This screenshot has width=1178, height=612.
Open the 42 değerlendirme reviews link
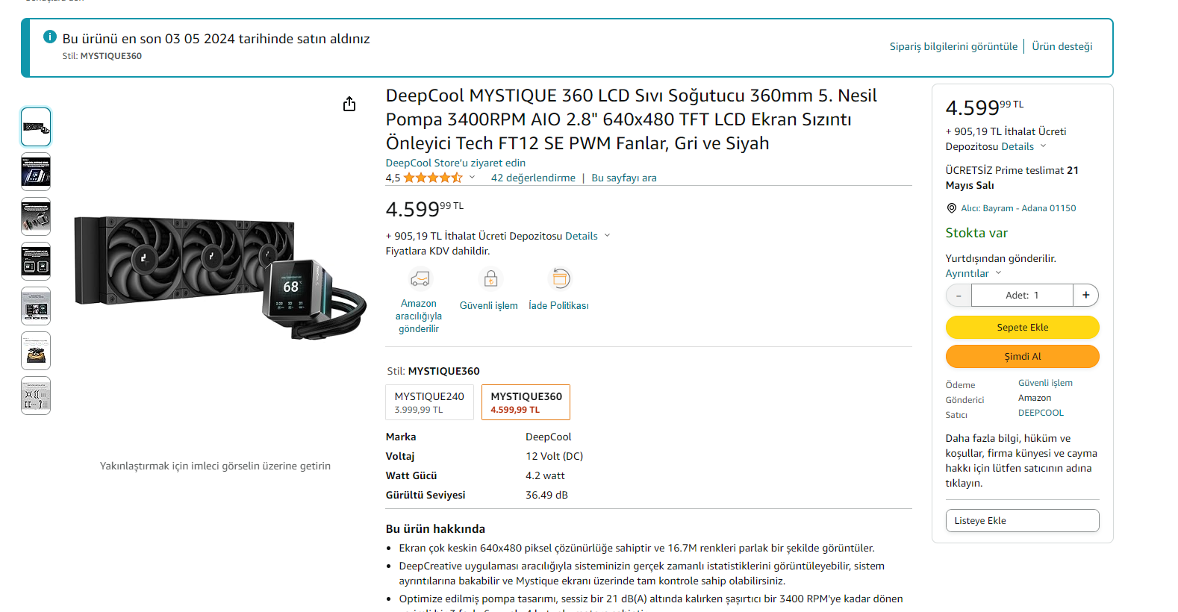[533, 178]
